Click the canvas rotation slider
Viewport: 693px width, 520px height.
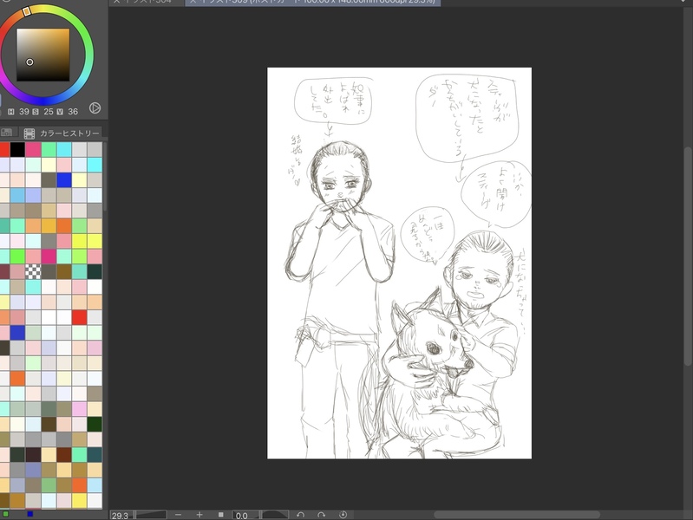[274, 515]
